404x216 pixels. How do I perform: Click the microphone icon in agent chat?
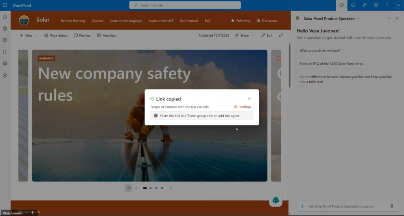pos(392,206)
